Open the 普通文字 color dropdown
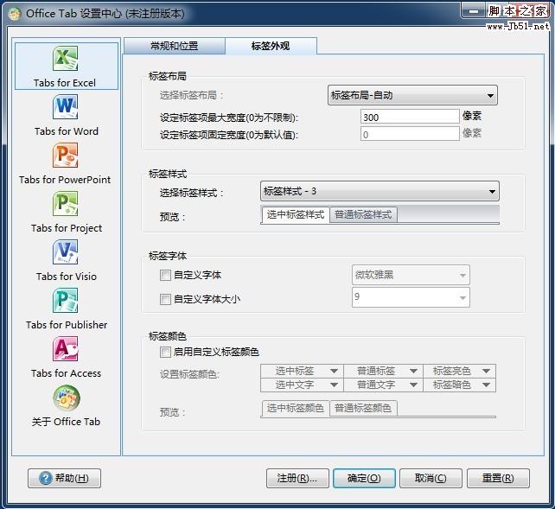The height and width of the screenshot is (509, 555). [383, 385]
